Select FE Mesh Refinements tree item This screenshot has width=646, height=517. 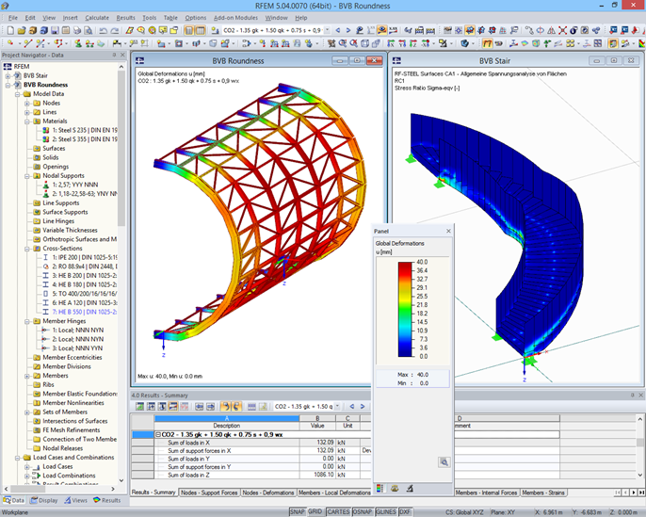(72, 430)
